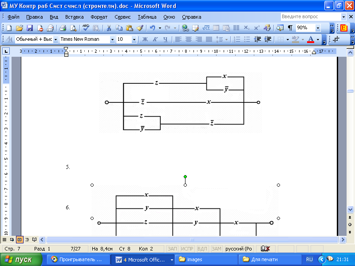Run spelling and grammar check
Image resolution: width=355 pixels, height=266 pixels.
[x=86, y=28]
